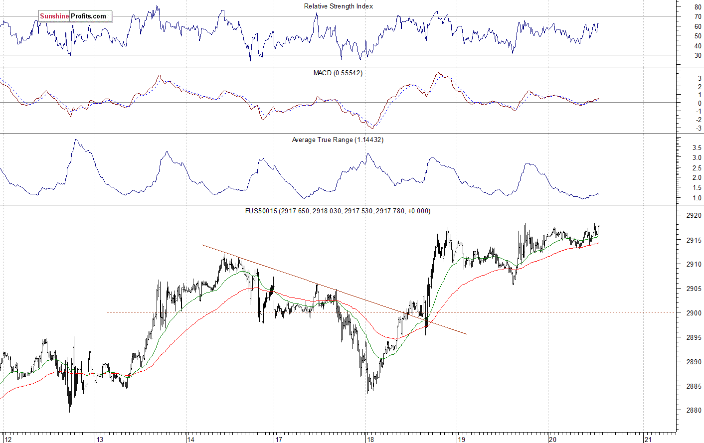Image resolution: width=704 pixels, height=443 pixels.
Task: Click the 2915 price axis label
Action: [x=694, y=240]
